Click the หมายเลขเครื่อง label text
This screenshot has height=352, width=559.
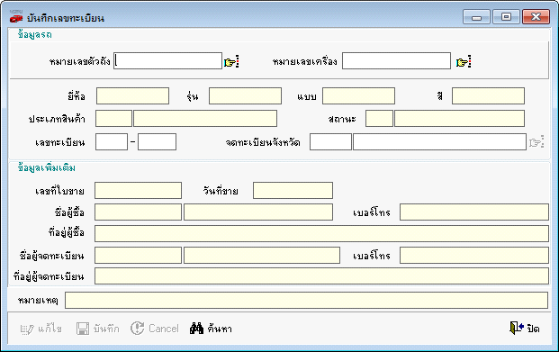point(305,61)
